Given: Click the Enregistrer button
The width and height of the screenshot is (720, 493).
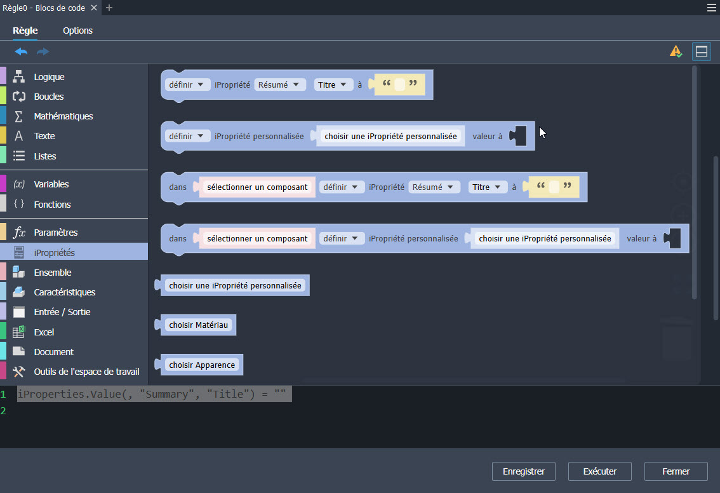Looking at the screenshot, I should (523, 471).
